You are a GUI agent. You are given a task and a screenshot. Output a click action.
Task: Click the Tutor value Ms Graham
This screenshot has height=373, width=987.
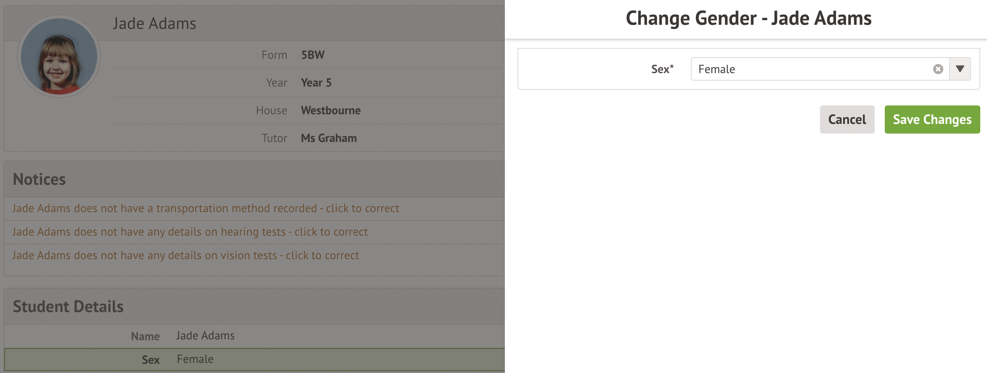pyautogui.click(x=329, y=138)
